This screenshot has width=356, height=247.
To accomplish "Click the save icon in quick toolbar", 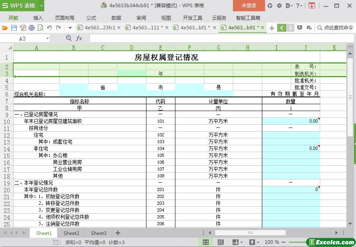I will coord(14,28).
